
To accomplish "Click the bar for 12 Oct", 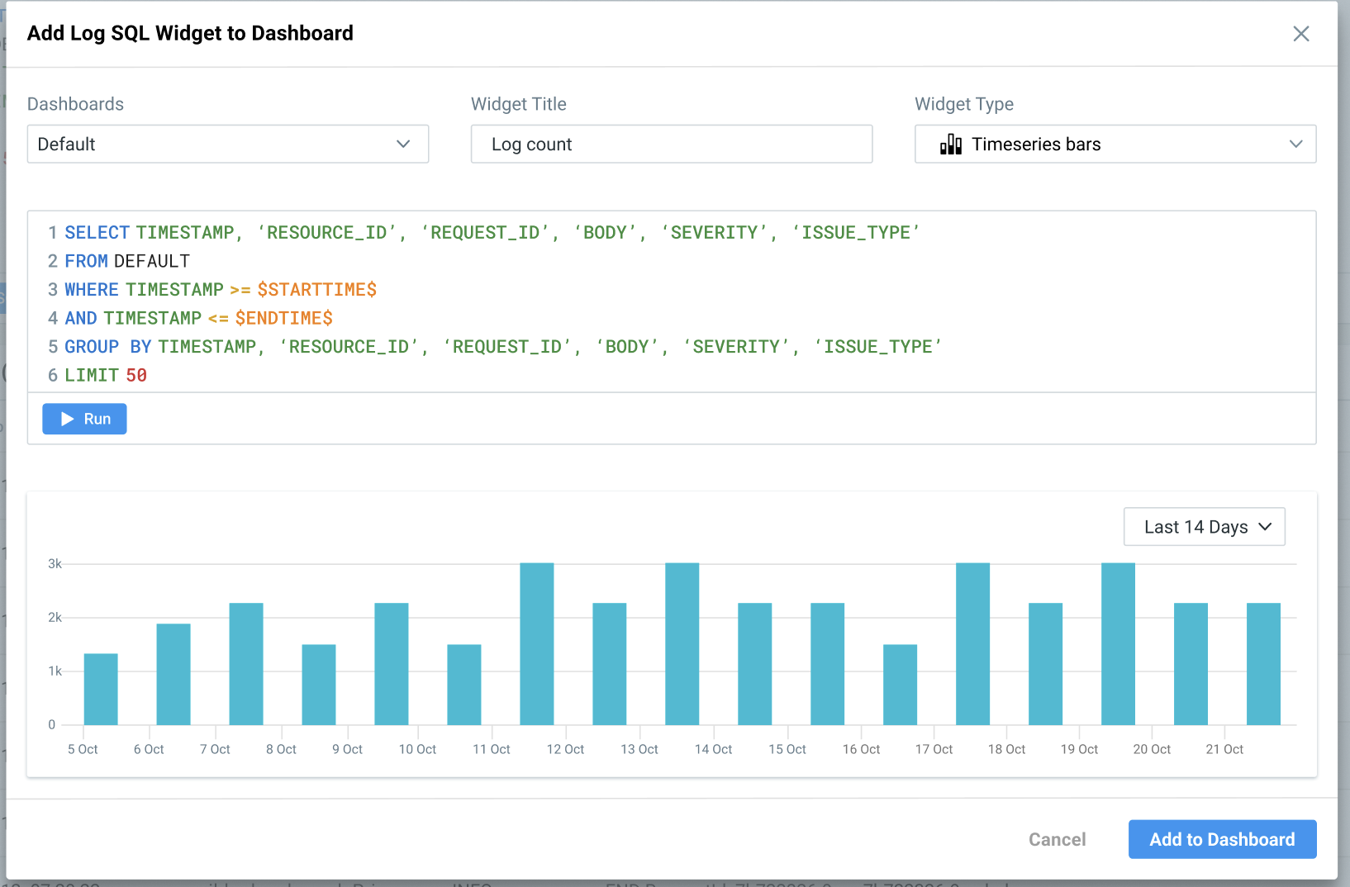I will (610, 664).
